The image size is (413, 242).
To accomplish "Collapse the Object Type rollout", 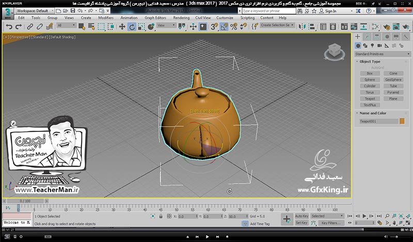I will (370, 62).
